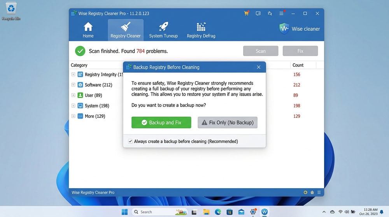
Task: Show hidden system tray icons
Action: 324,212
